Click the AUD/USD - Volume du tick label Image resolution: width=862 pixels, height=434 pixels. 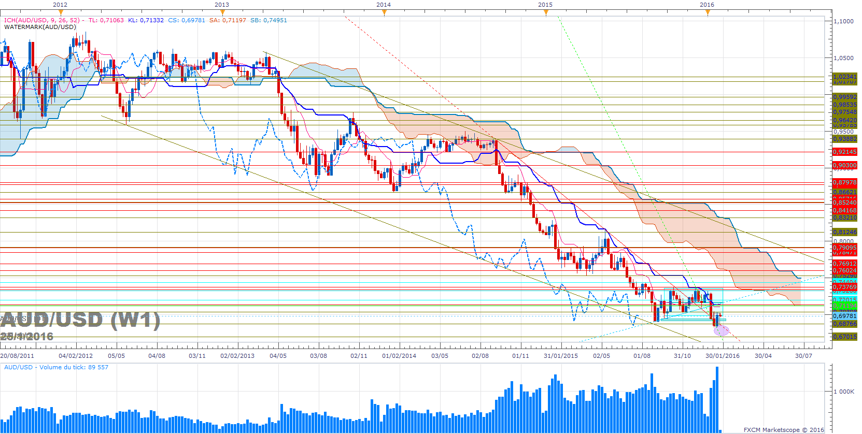56,367
